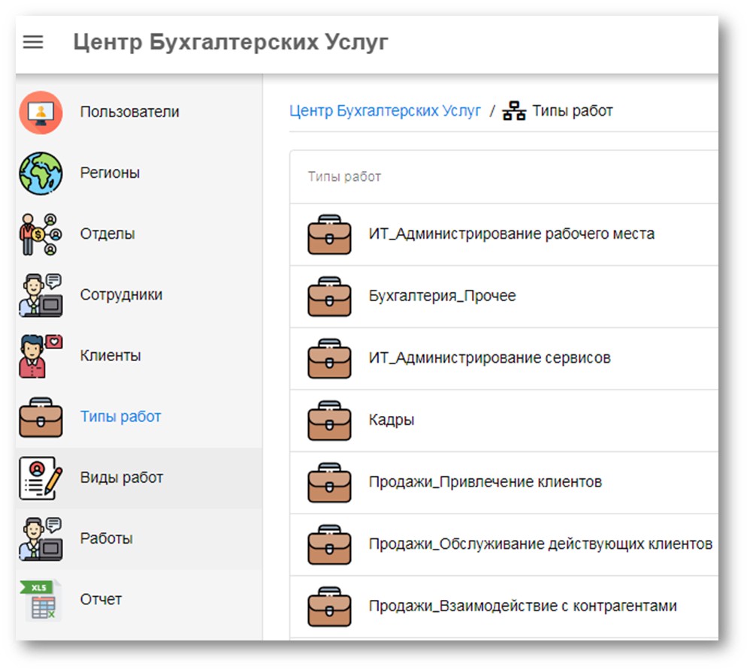Open the Кадры work type
Viewport: 750px width, 672px height.
pyautogui.click(x=504, y=420)
